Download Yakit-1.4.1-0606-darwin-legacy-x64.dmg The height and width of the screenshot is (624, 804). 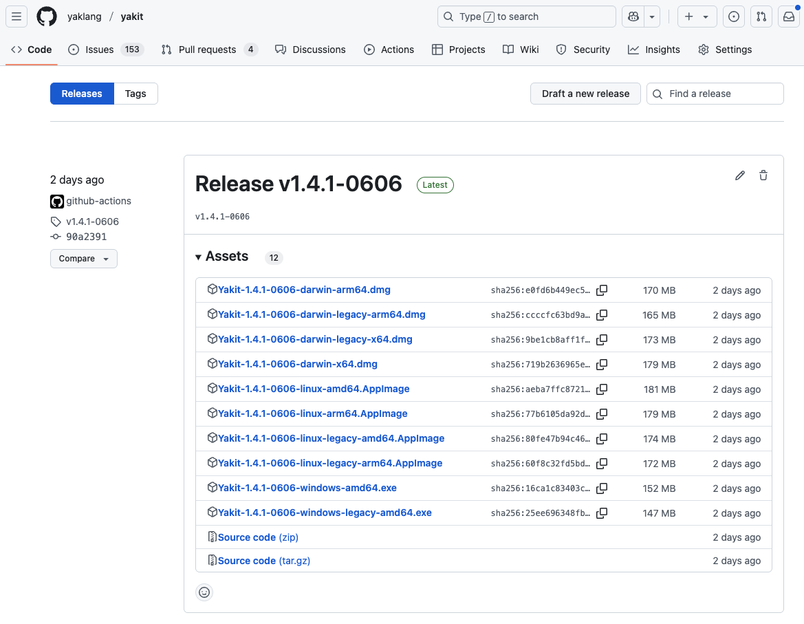point(315,339)
